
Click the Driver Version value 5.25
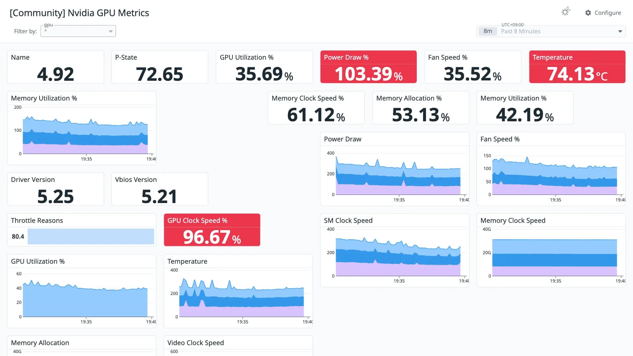point(55,197)
